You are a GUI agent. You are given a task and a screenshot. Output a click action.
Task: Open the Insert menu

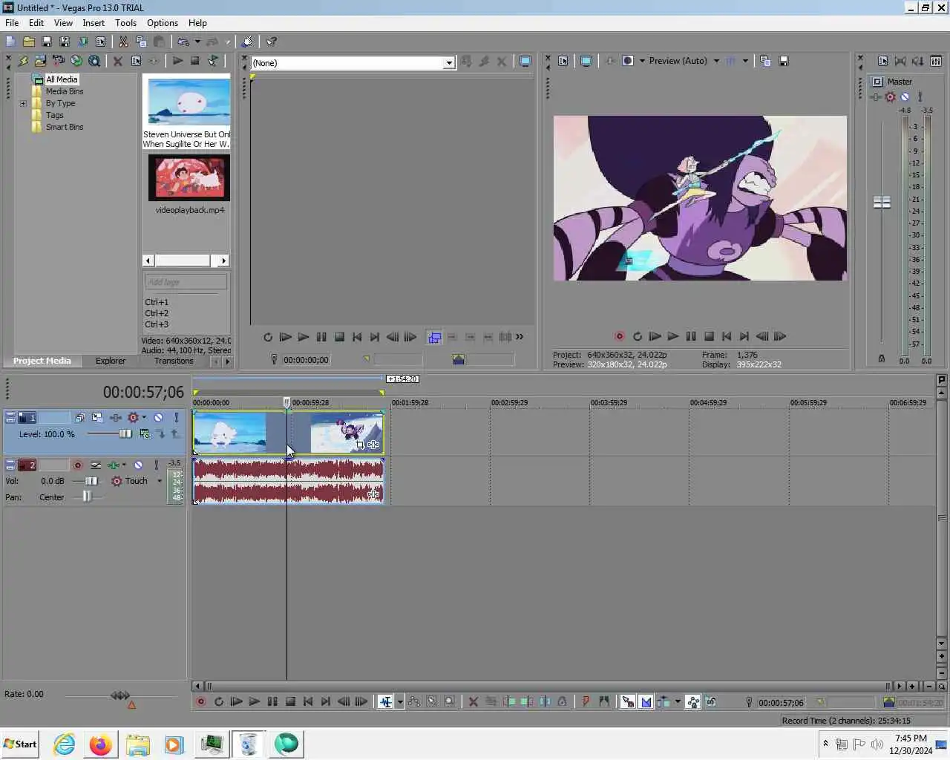point(94,23)
